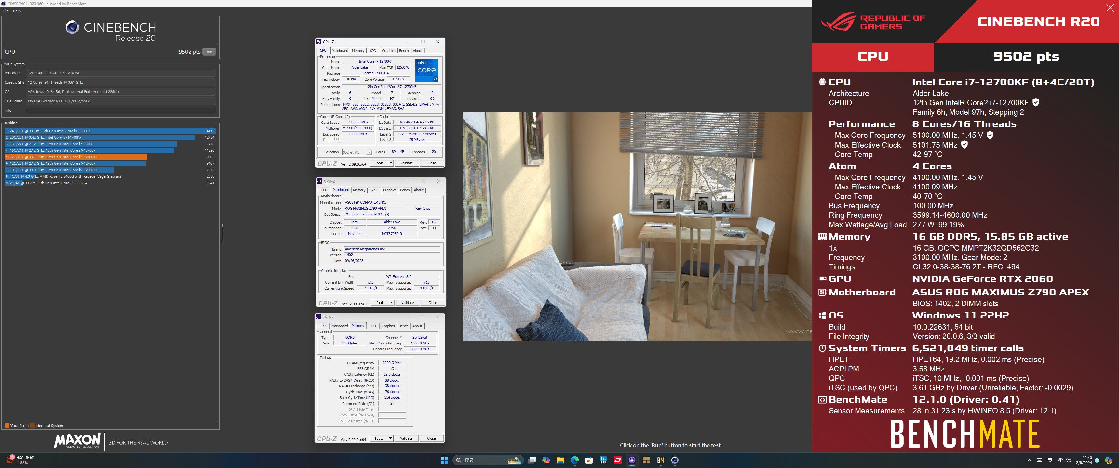Open the notification bell in the tray

coord(1097,460)
